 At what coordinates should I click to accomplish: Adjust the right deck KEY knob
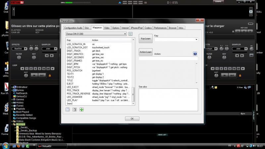(224, 58)
